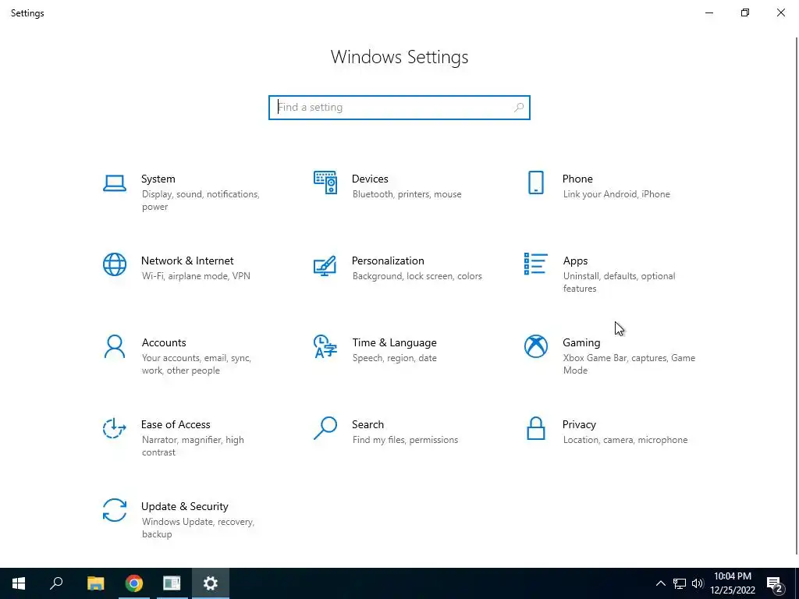Select the Apps heading
The height and width of the screenshot is (599, 799).
coord(575,261)
